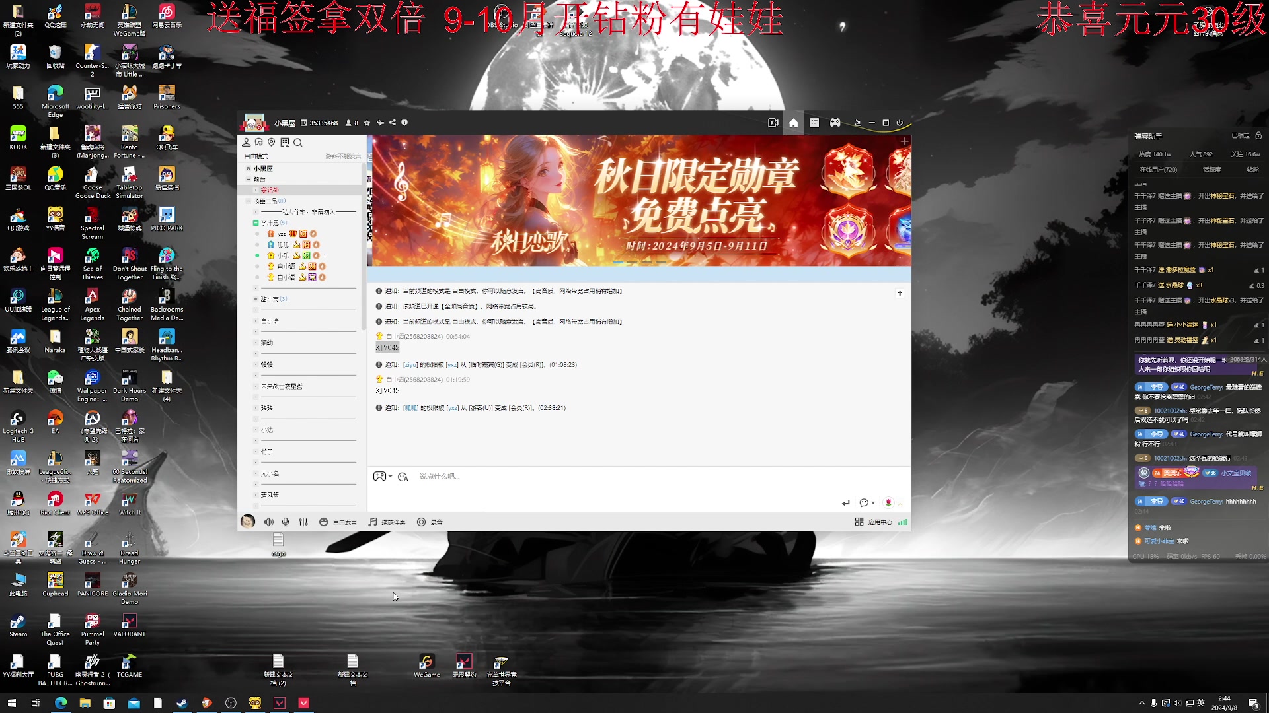Click the mini-mode arrow icon in YY title bar

tap(858, 123)
